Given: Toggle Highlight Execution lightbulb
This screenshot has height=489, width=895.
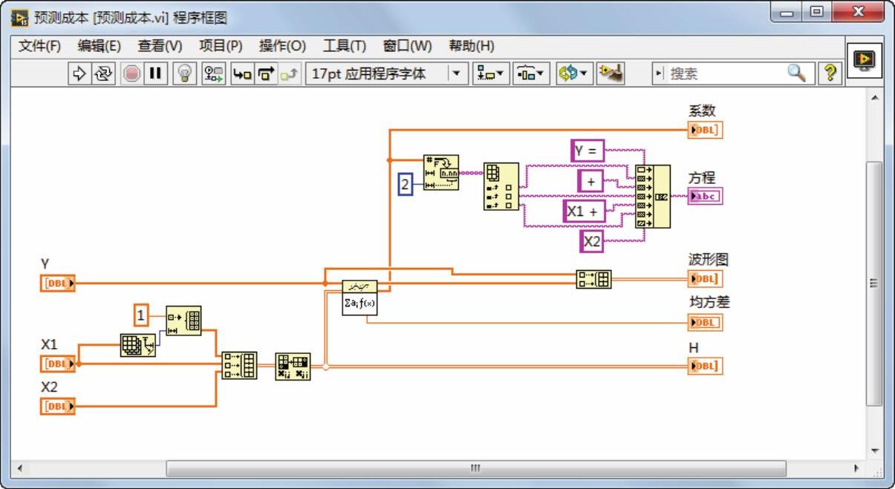Looking at the screenshot, I should [x=184, y=73].
